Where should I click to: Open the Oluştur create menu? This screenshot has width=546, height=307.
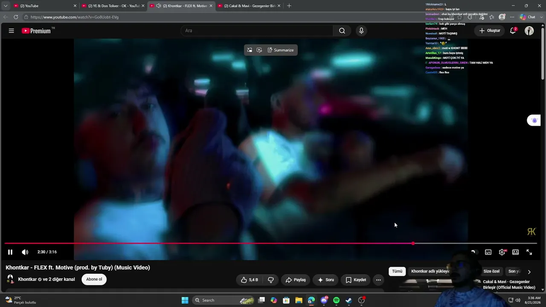489,31
